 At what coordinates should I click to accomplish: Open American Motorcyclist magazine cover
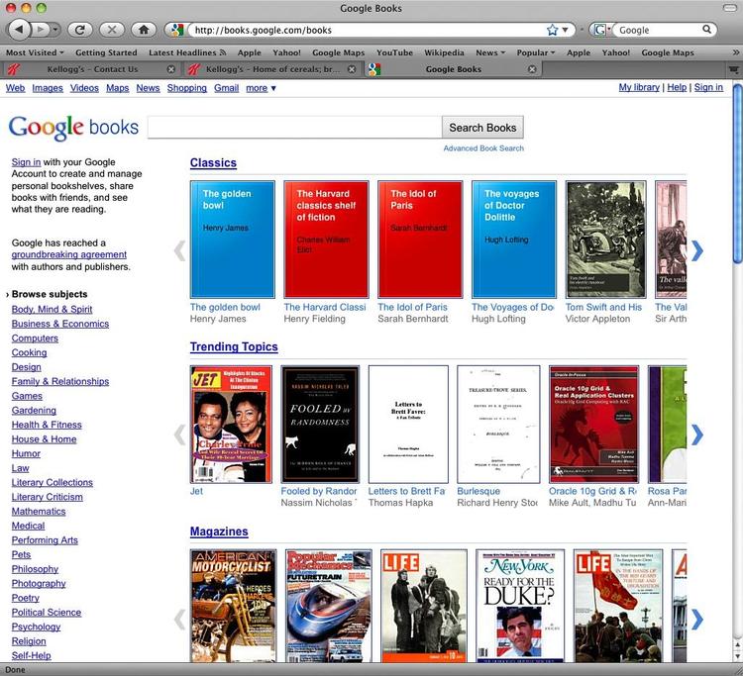tap(233, 606)
